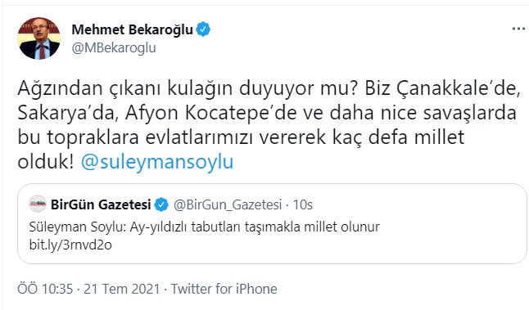Click the word Çanakkale'de in the tweet
The width and height of the screenshot is (529, 310).
click(x=458, y=88)
